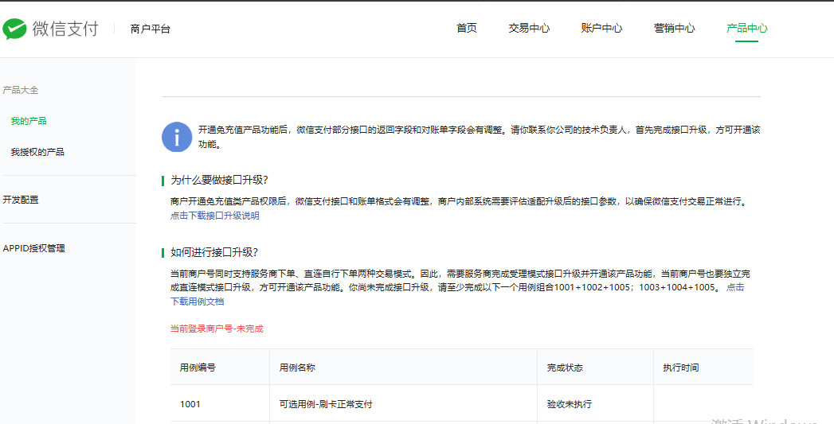Open 我授权的产品 in the sidebar

(x=37, y=153)
